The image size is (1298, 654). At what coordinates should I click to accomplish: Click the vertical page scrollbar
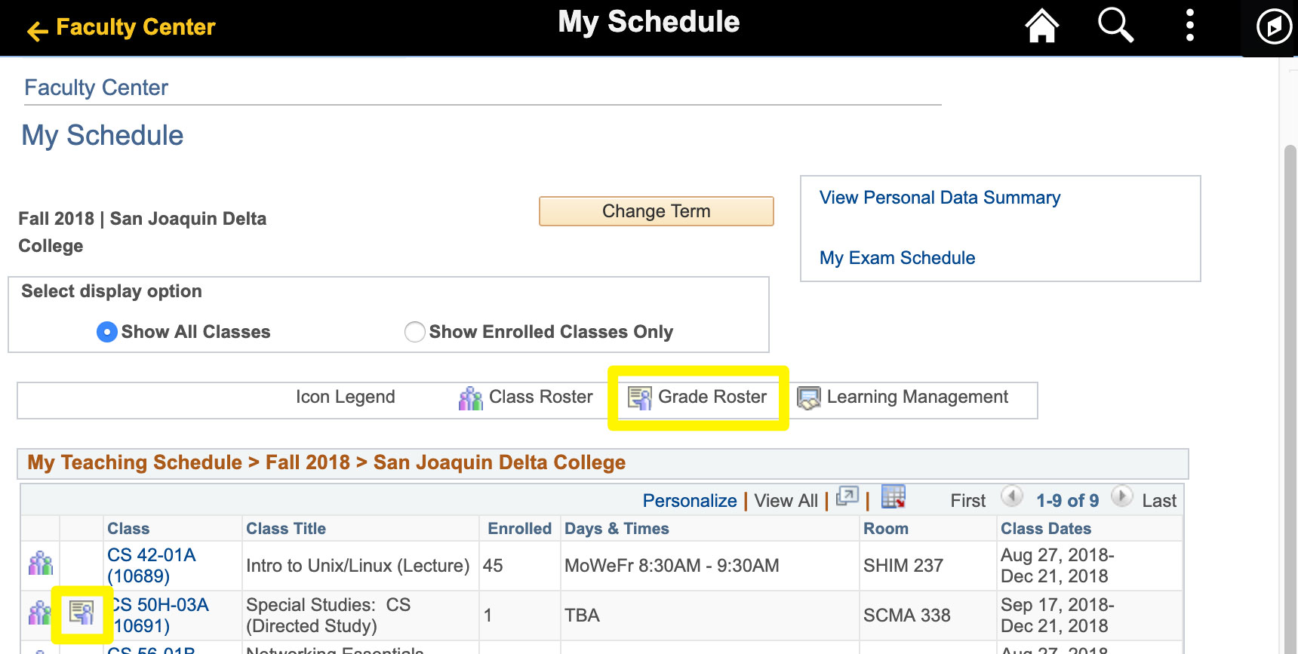(1290, 377)
